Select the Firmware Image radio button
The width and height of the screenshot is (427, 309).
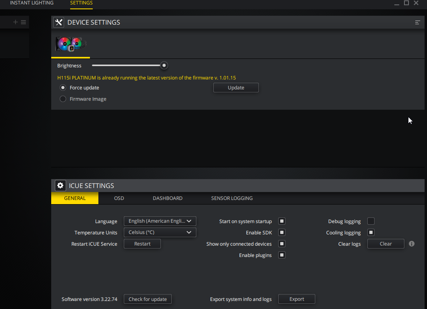pyautogui.click(x=63, y=99)
